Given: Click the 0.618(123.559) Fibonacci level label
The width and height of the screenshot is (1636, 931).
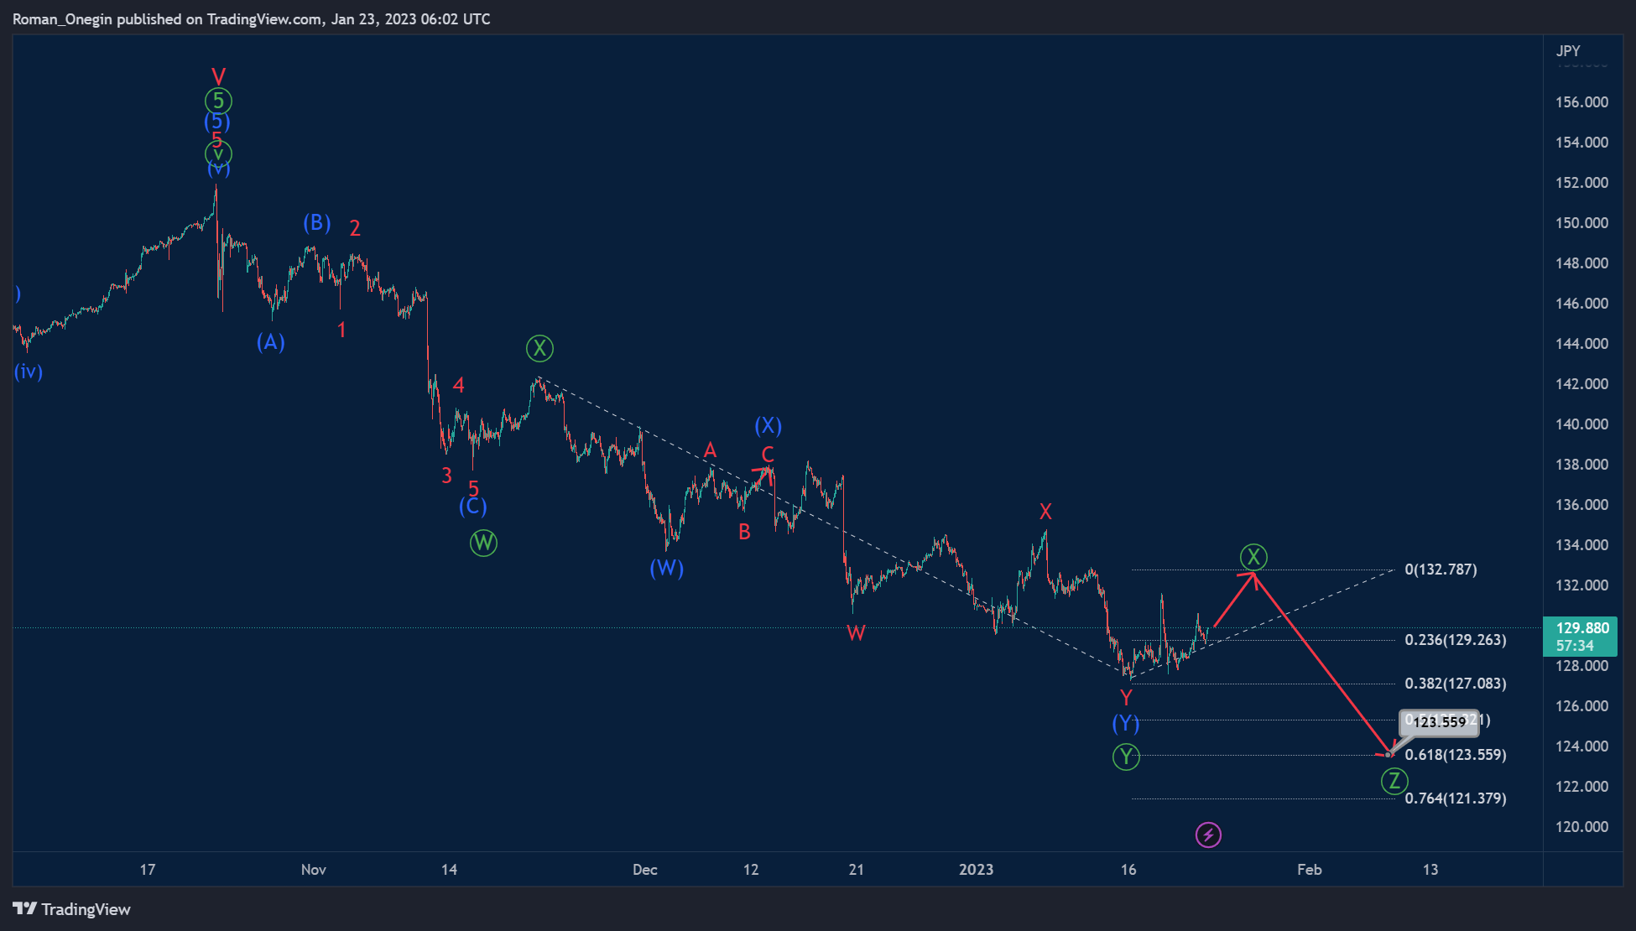Looking at the screenshot, I should (x=1455, y=755).
